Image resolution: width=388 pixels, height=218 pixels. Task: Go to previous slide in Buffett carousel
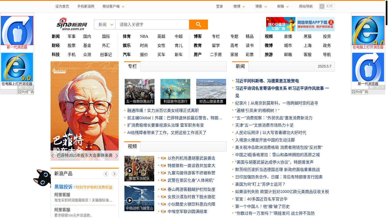(x=53, y=156)
